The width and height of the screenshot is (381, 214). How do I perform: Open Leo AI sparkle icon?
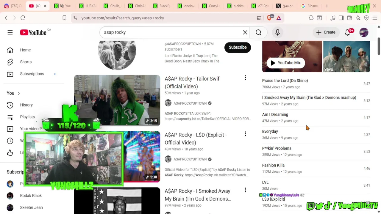[358, 18]
